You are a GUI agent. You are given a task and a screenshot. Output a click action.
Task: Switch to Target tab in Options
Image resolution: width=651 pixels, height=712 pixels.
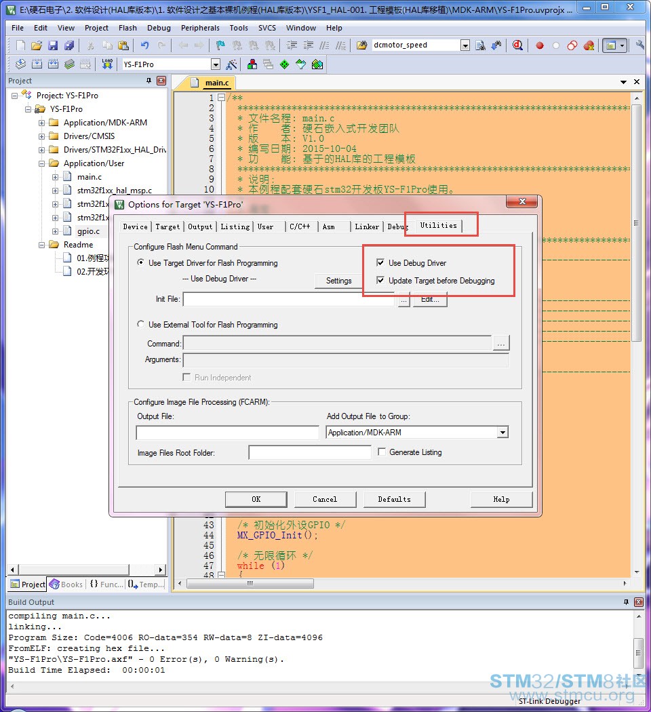click(167, 226)
